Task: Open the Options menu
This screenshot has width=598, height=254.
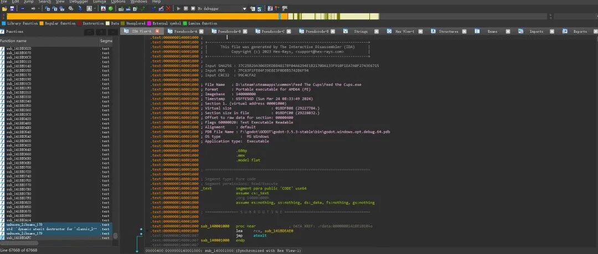Action: pos(118,2)
